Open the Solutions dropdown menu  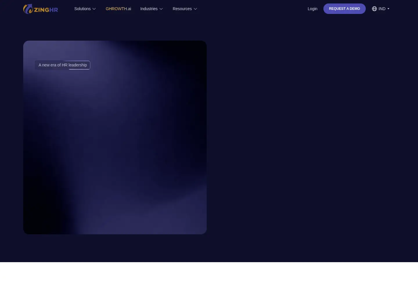85,9
